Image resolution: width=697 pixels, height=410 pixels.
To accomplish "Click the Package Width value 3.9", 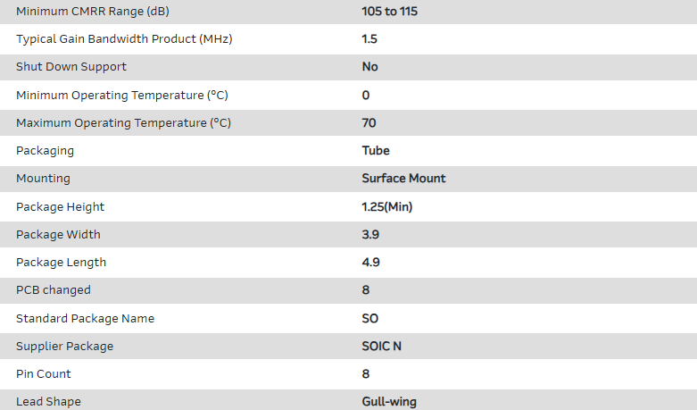I will [x=369, y=234].
